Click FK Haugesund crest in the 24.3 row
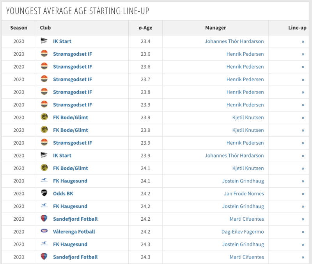The width and height of the screenshot is (312, 264). (44, 245)
